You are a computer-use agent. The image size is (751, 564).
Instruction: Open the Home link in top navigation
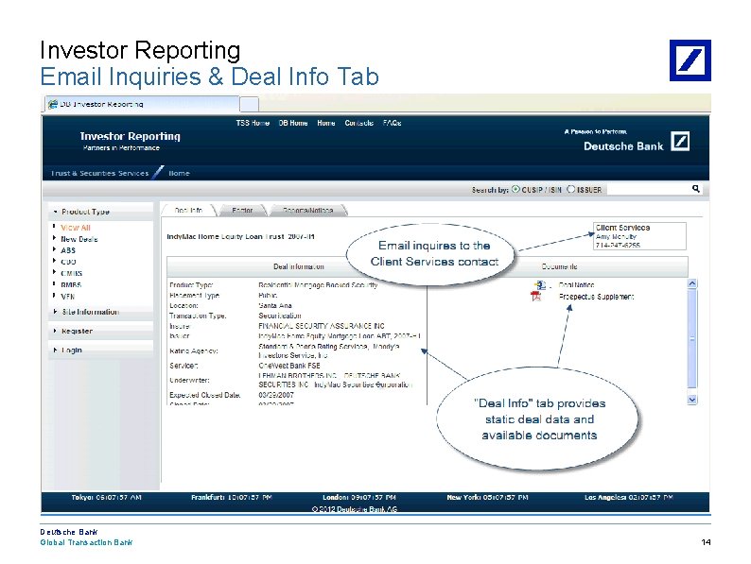325,123
